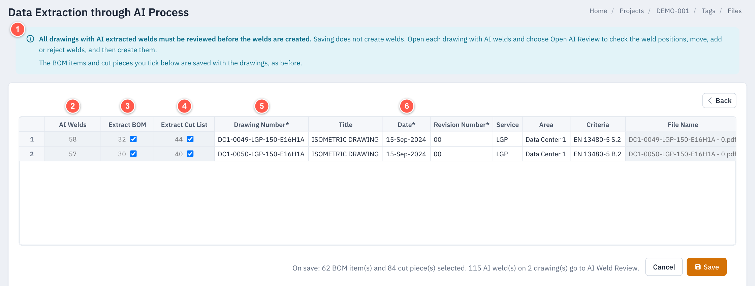Open the Projects breadcrumb link
Viewport: 755px width, 286px height.
[x=631, y=11]
